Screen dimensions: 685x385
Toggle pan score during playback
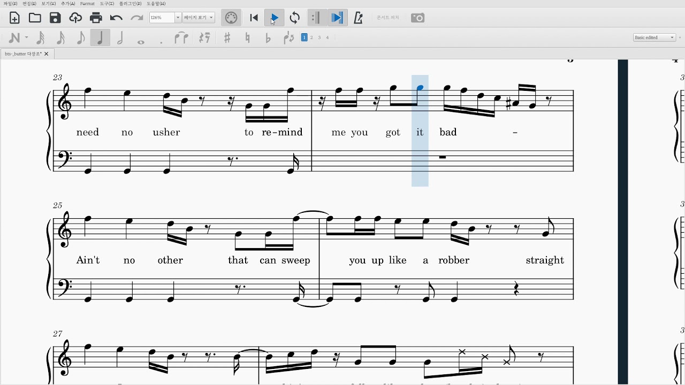tap(337, 18)
